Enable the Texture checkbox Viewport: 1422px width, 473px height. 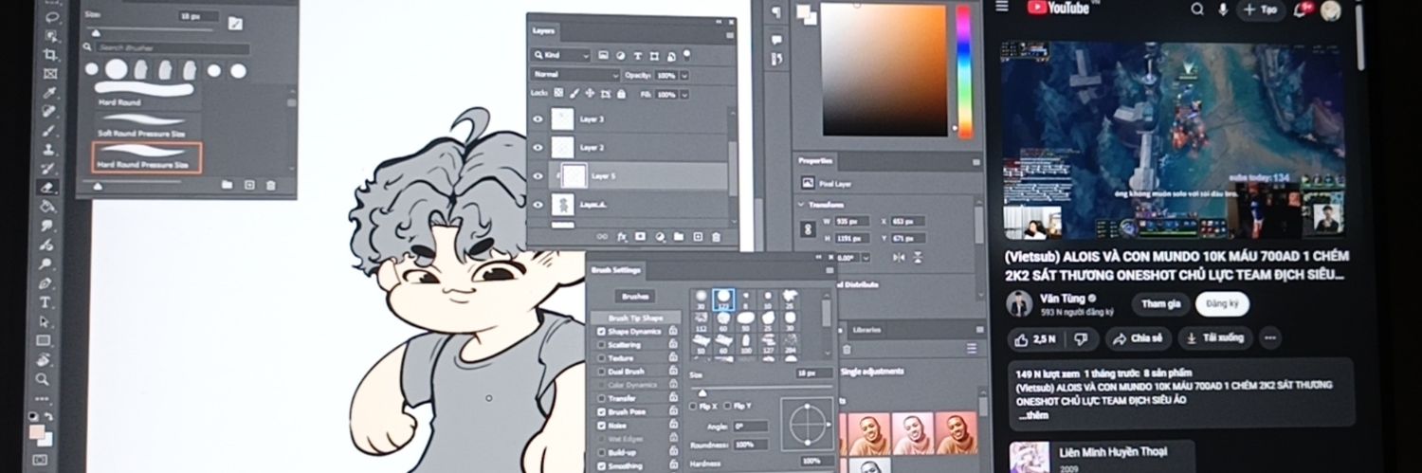[x=602, y=358]
